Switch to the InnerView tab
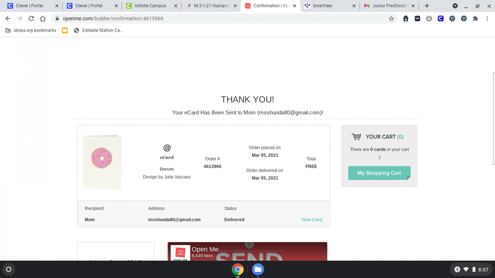This screenshot has width=495, height=278. (329, 6)
